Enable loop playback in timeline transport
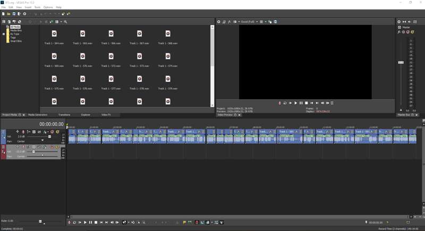425x231 pixels. coord(74,223)
